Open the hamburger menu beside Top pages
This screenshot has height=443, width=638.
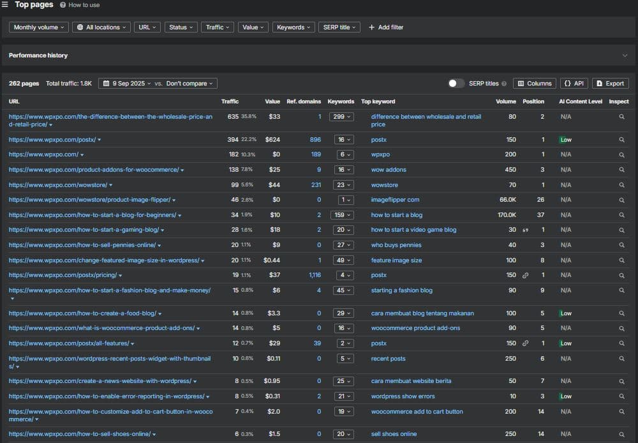click(x=5, y=4)
